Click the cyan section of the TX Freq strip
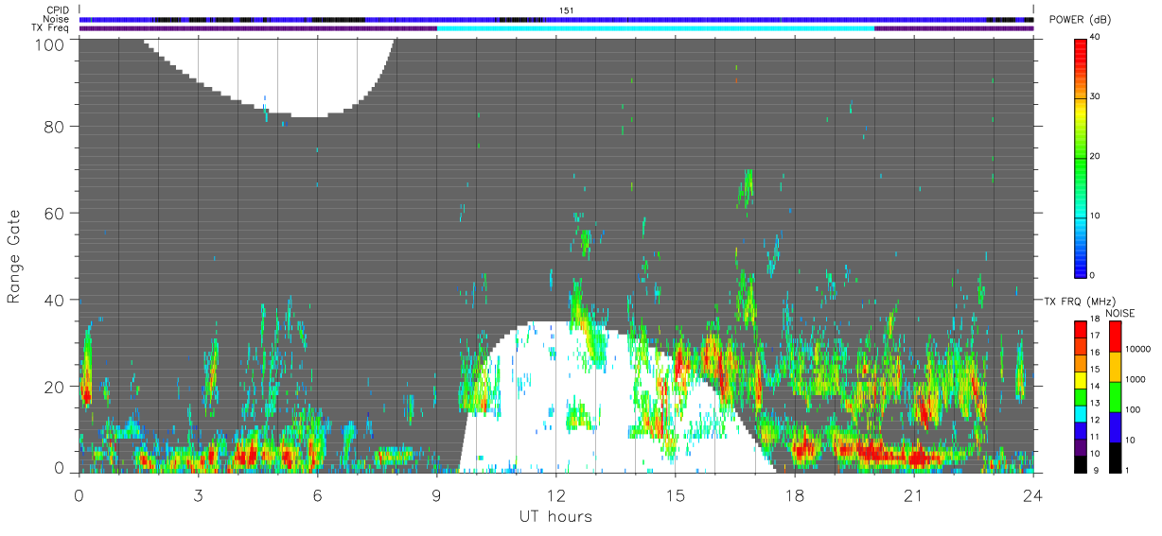1162x536 pixels. [x=655, y=28]
